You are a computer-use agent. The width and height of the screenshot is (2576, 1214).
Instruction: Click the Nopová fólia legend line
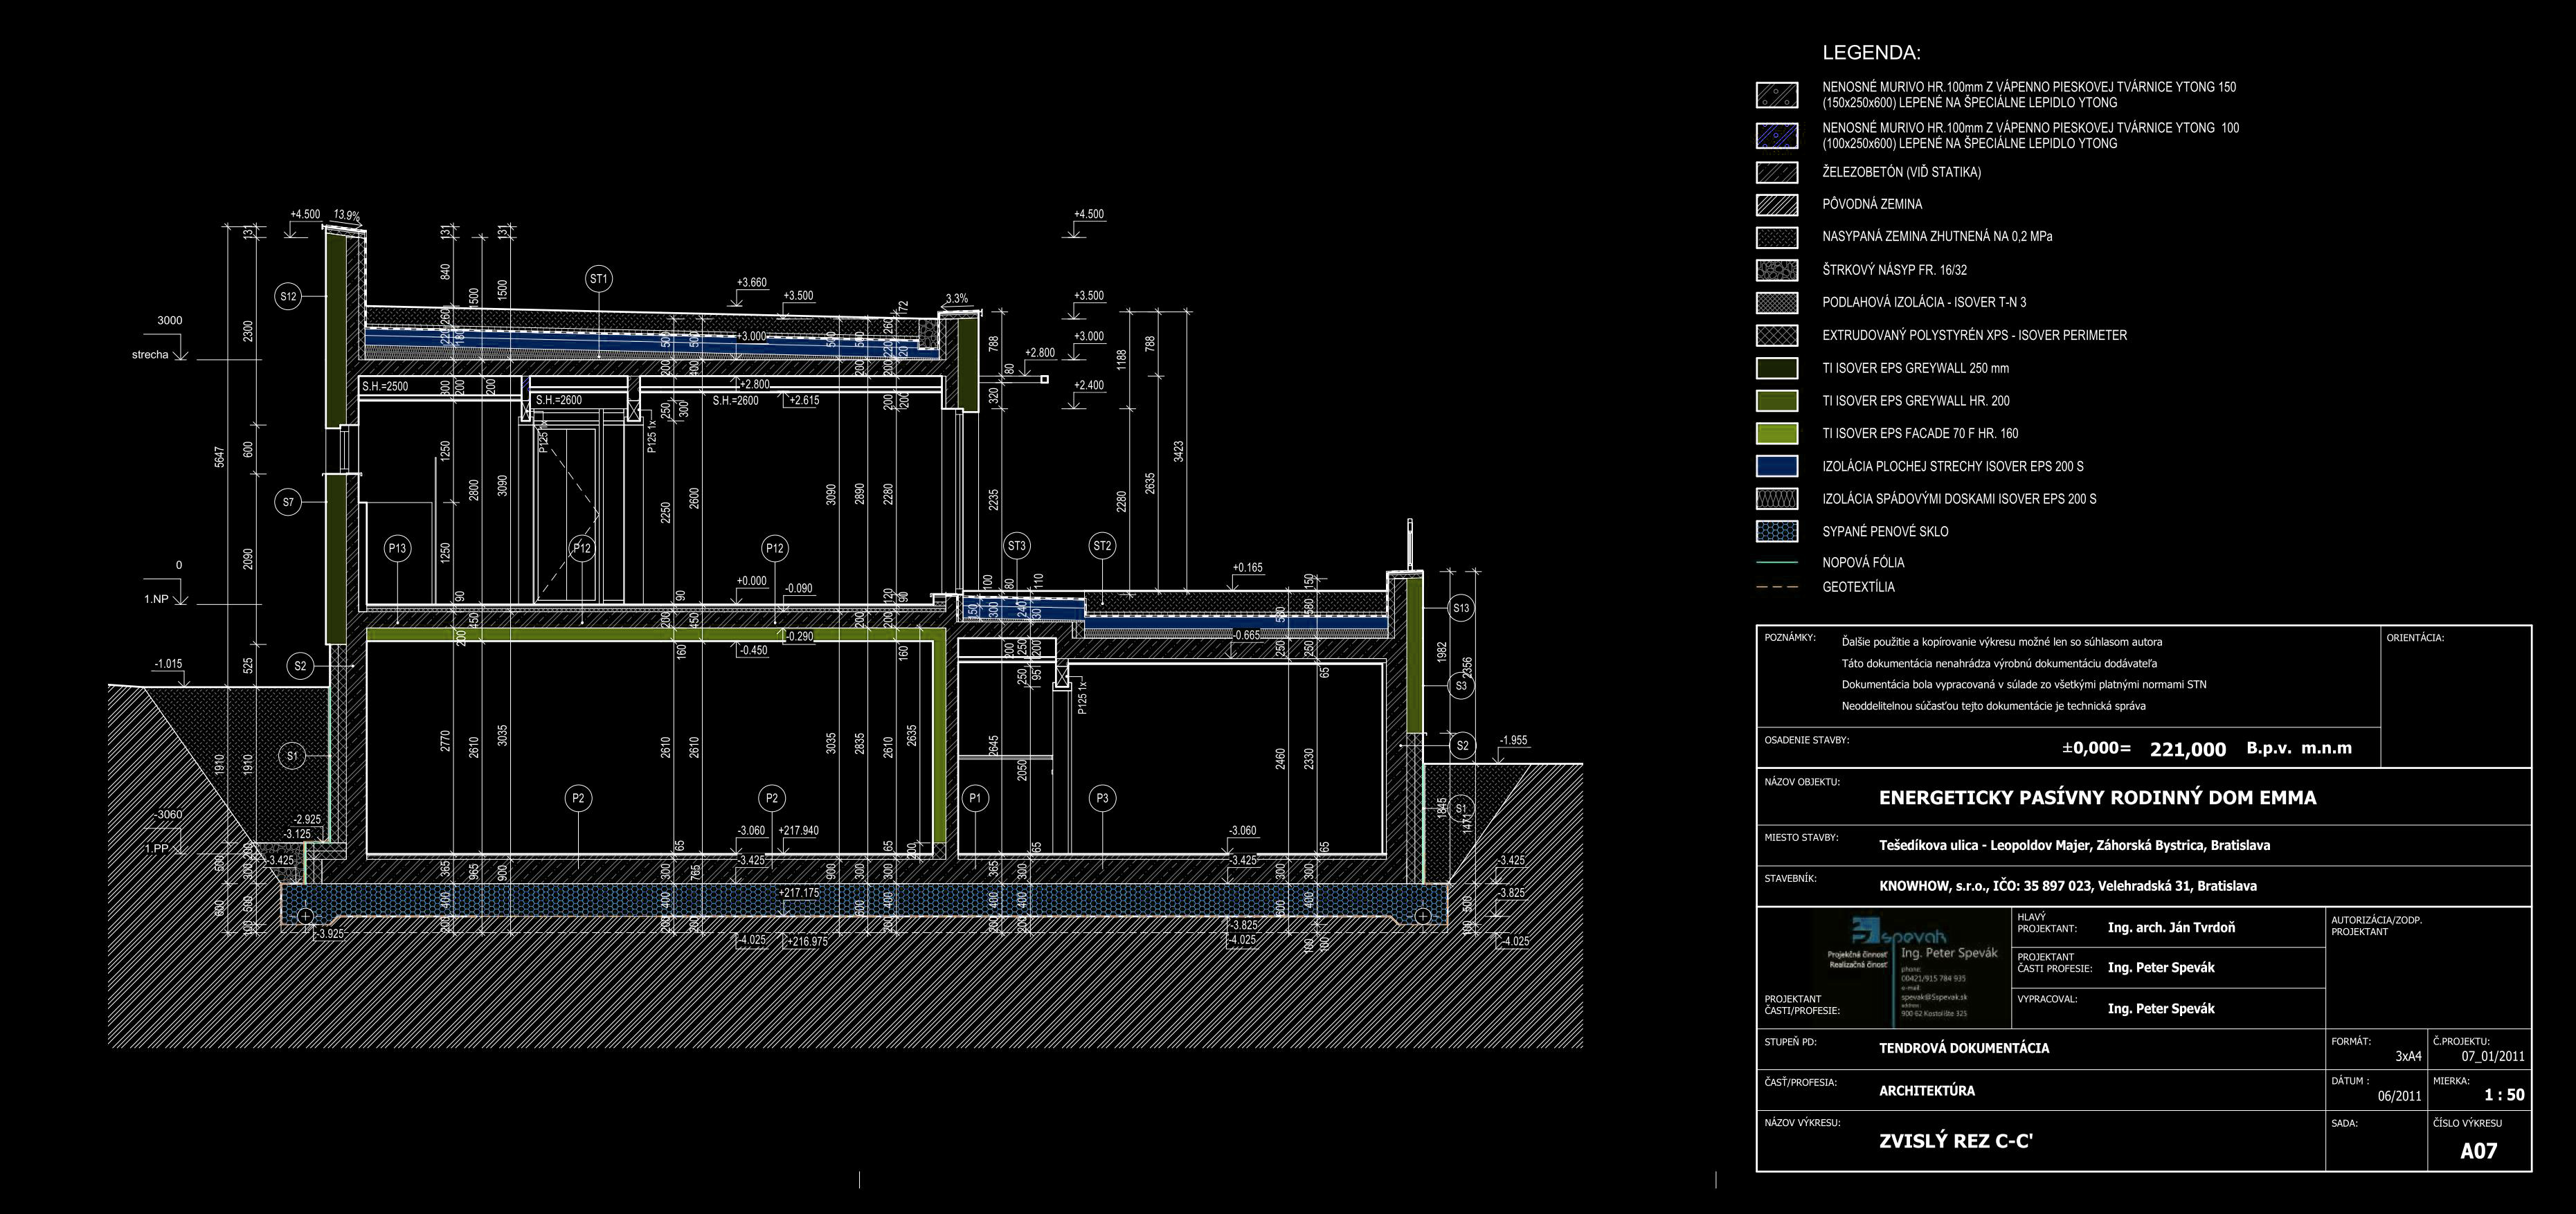(x=1777, y=563)
